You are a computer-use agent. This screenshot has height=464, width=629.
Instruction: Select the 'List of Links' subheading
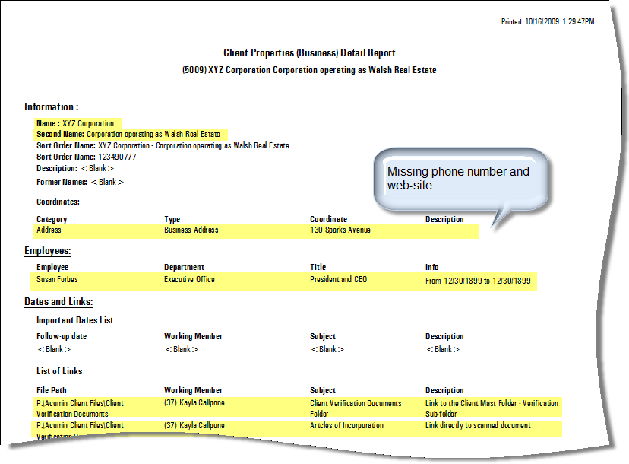59,371
